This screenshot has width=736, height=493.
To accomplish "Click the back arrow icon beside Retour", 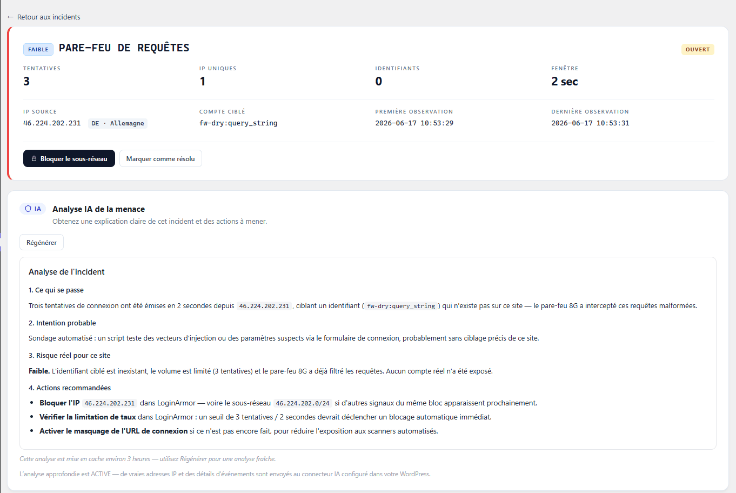I will pyautogui.click(x=10, y=17).
